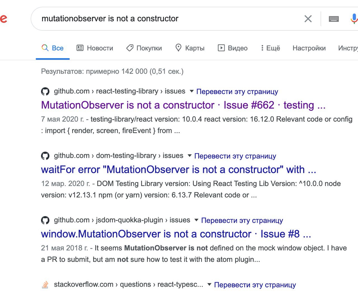This screenshot has width=358, height=292.
Task: Click the GitHub favicon of the dom-testing-library result
Action: click(45, 156)
